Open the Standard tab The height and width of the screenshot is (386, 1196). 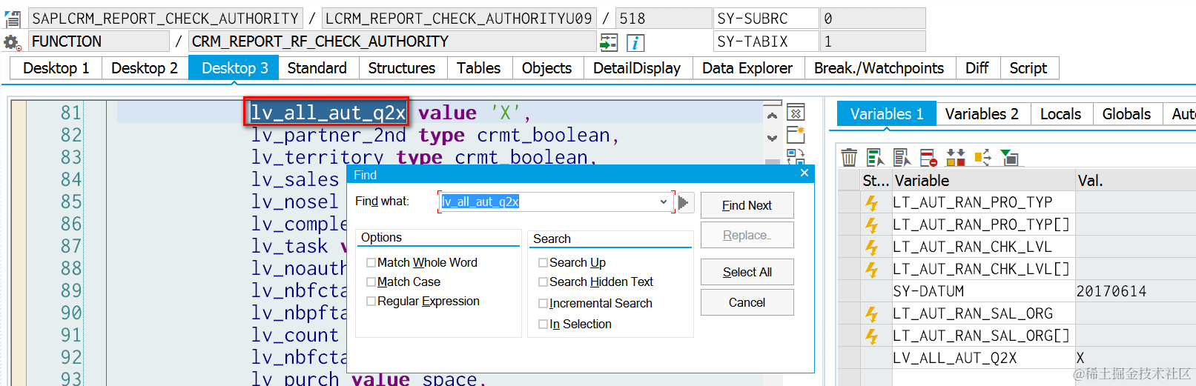(x=317, y=68)
